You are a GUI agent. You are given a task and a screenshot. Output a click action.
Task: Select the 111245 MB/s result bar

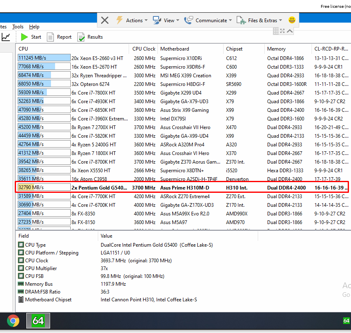coord(44,58)
